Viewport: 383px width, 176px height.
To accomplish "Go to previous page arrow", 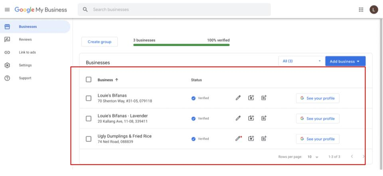I will point(352,156).
